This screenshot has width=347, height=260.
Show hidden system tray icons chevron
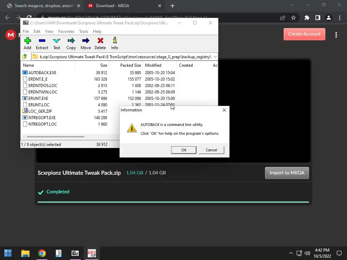291,253
